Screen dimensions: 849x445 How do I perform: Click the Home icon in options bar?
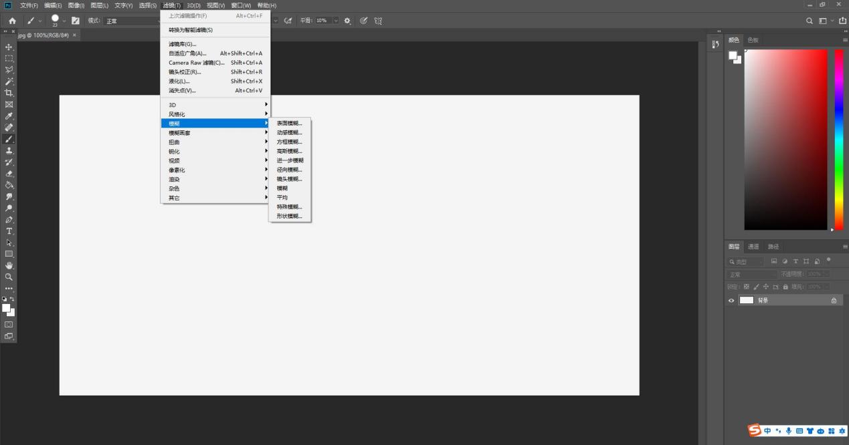(x=12, y=21)
